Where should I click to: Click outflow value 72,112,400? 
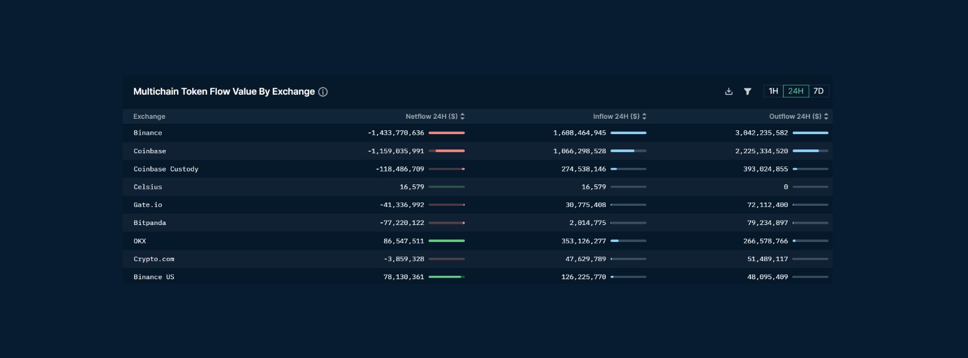768,205
